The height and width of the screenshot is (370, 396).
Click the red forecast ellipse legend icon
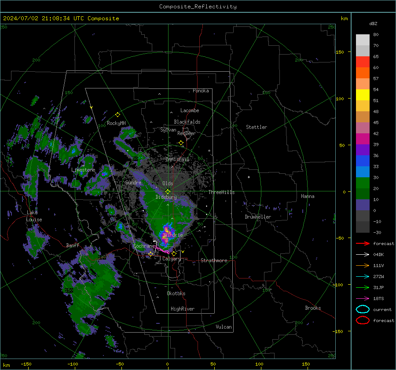click(x=363, y=320)
